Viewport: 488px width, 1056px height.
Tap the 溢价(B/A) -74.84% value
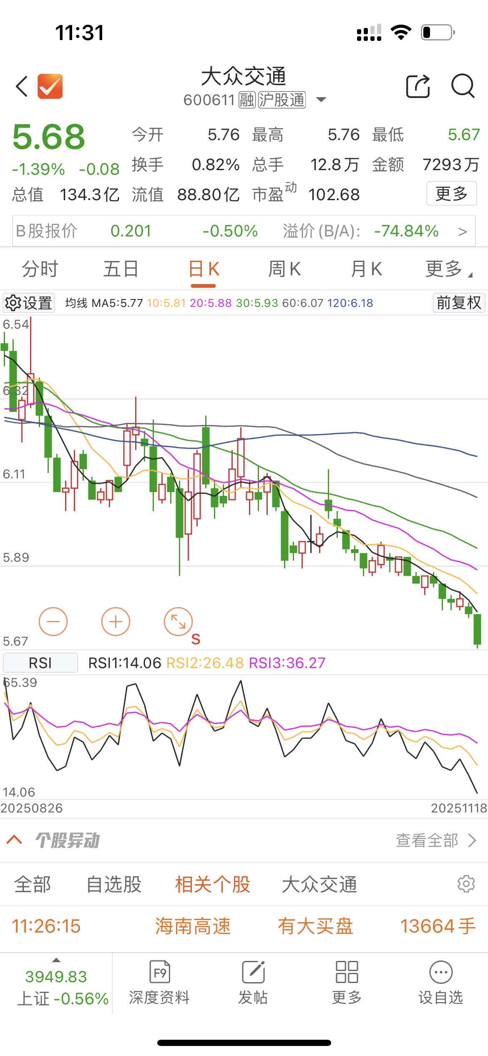(406, 231)
